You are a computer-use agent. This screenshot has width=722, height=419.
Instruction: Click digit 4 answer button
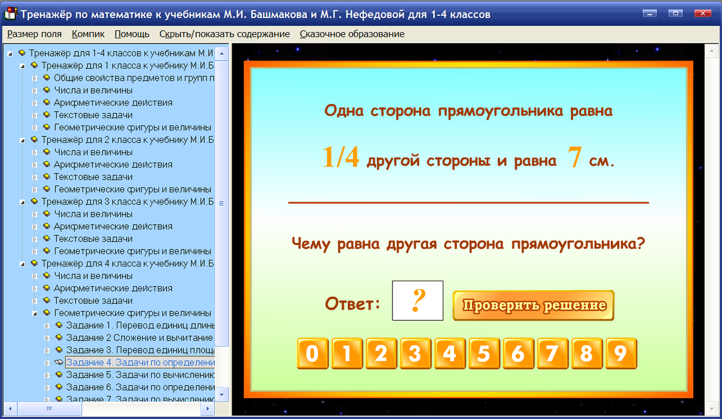[450, 353]
